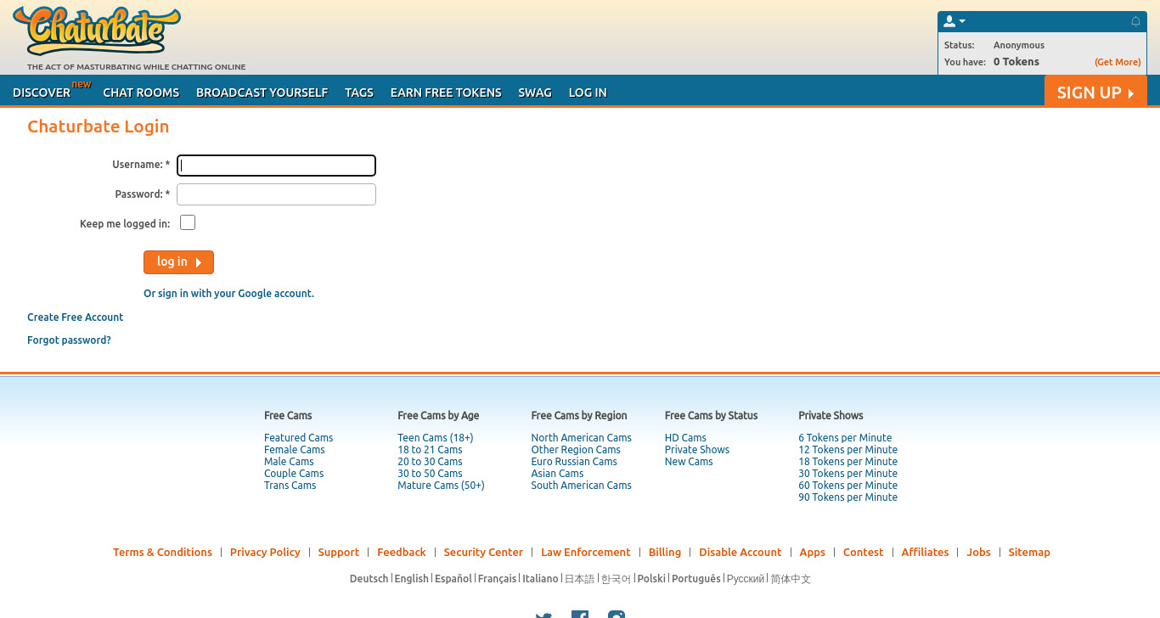Select 6 Tokens per Minute link
Screen dimensions: 1160x618
pyautogui.click(x=845, y=438)
